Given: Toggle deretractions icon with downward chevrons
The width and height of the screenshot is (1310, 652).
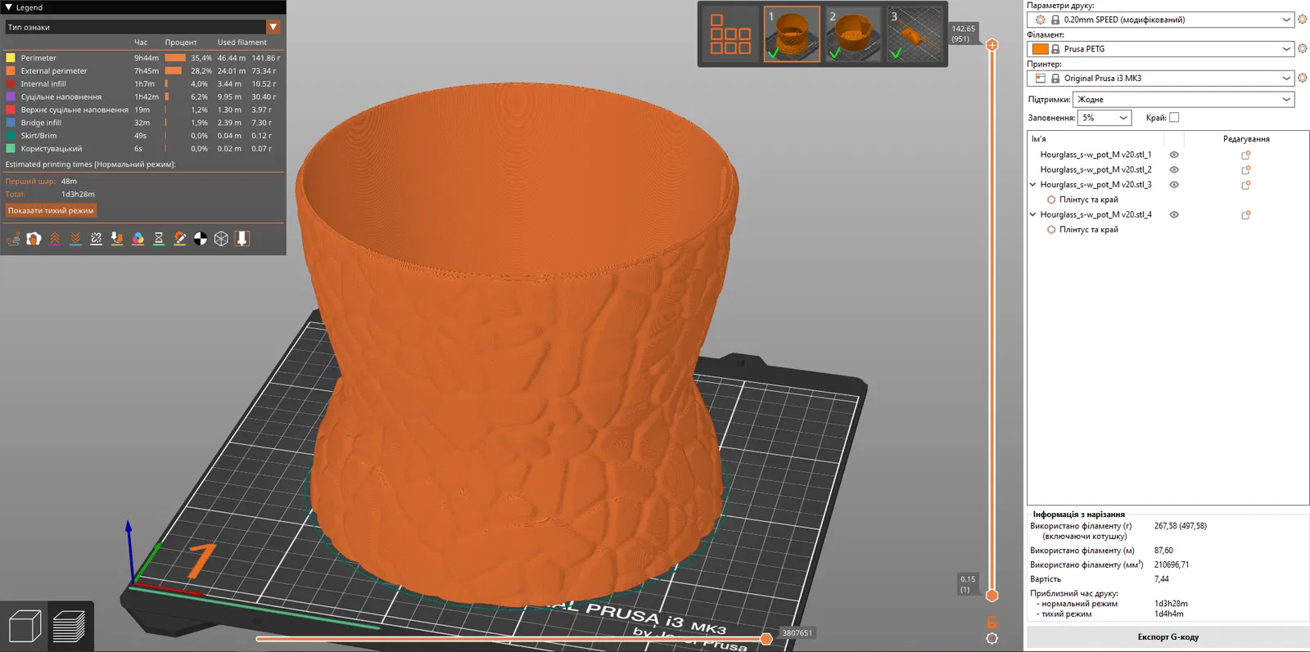Looking at the screenshot, I should [x=75, y=239].
